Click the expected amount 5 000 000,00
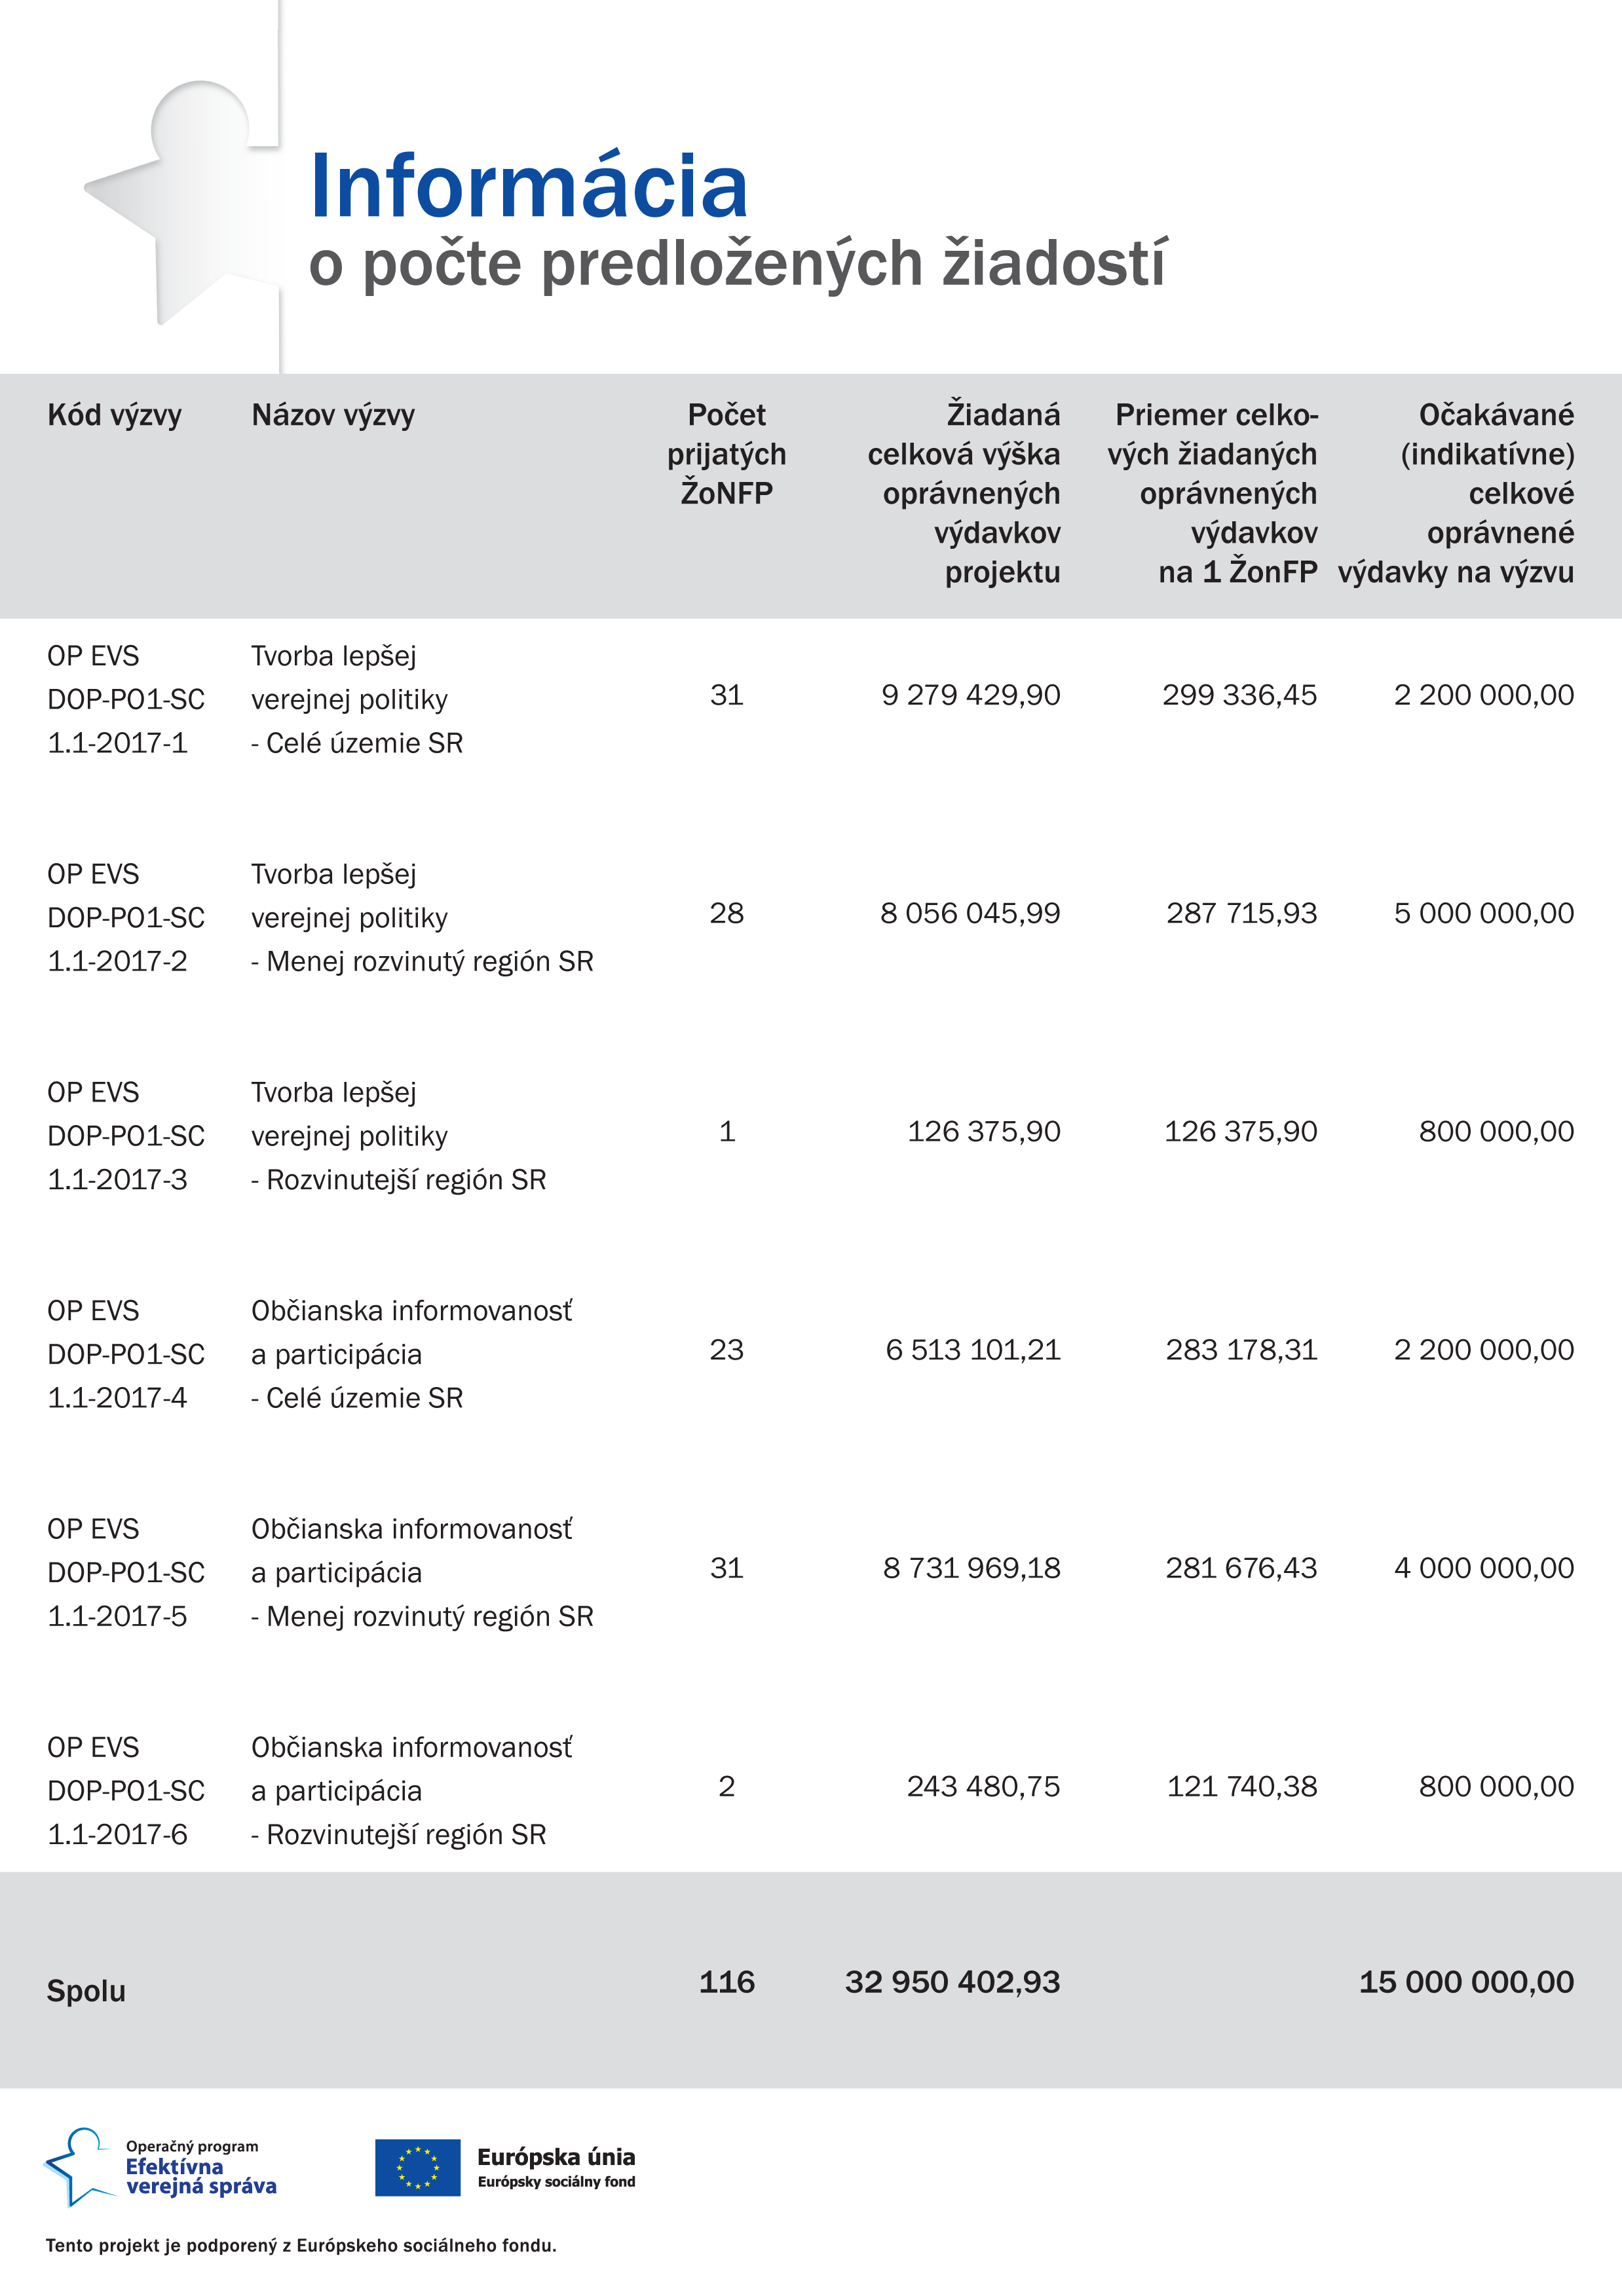The height and width of the screenshot is (2296, 1622). point(1484,913)
